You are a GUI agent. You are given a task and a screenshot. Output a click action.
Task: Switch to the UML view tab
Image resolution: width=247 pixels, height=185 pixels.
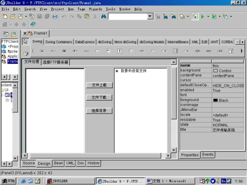[x=70, y=163]
